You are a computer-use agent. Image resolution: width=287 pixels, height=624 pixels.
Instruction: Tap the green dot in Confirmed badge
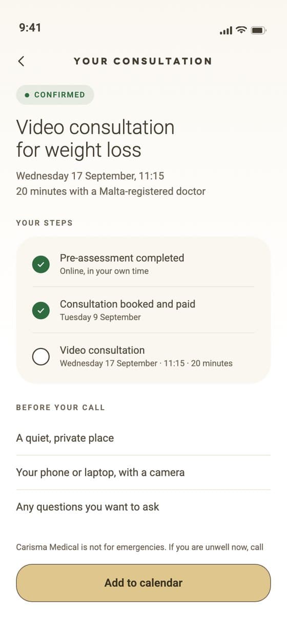tap(27, 95)
